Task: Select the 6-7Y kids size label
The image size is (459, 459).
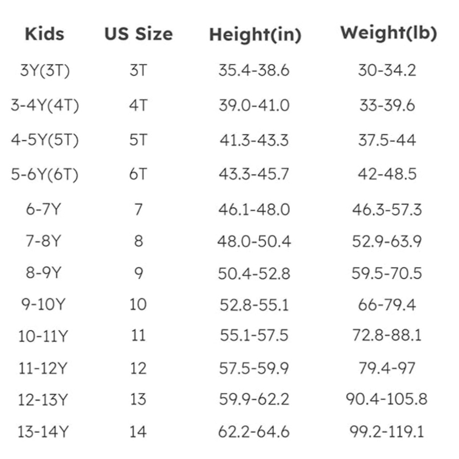Action: 43,209
